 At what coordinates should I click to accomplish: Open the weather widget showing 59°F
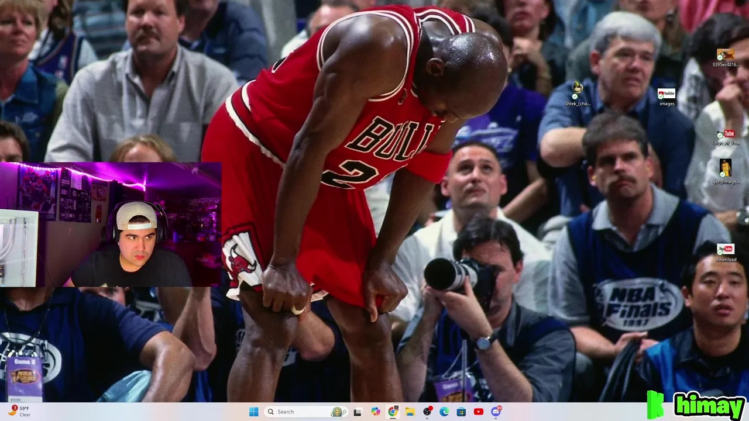[19, 412]
